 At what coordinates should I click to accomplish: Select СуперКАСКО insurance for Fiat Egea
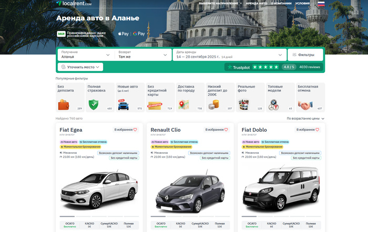(109, 225)
